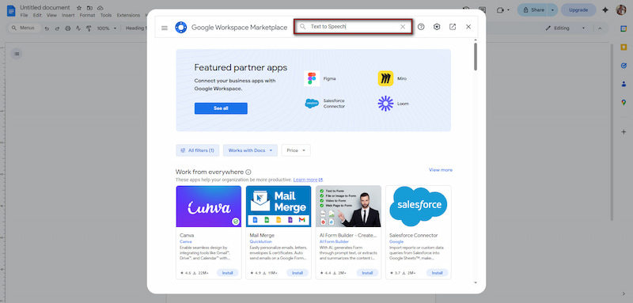Open the Works with Docs dropdown
The image size is (633, 303).
(x=250, y=150)
